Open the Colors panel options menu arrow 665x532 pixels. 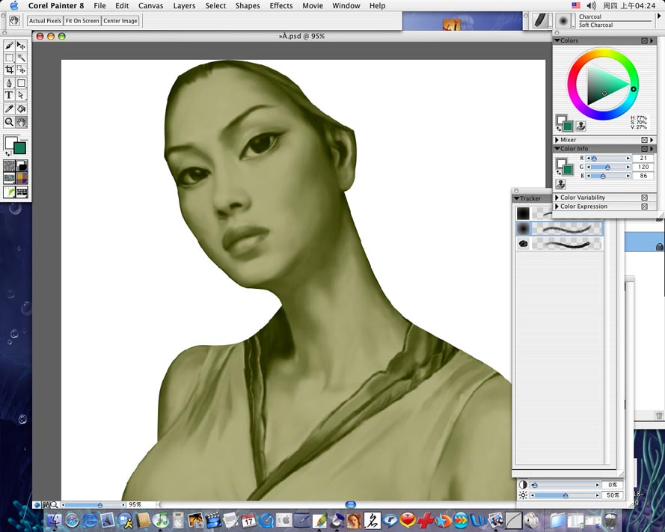[652, 40]
